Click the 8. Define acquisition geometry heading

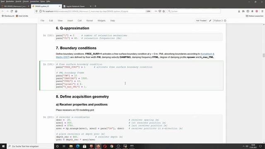[x=82, y=96]
